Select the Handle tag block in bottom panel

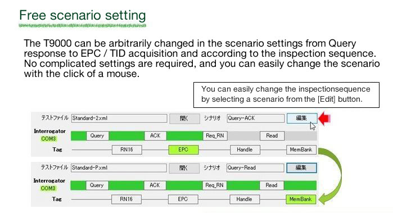point(245,199)
